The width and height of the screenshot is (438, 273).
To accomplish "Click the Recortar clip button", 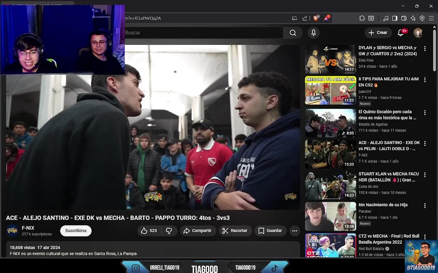I will pyautogui.click(x=235, y=231).
